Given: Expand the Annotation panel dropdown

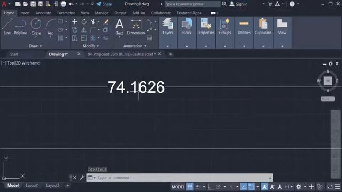Looking at the screenshot, I should pyautogui.click(x=135, y=46).
